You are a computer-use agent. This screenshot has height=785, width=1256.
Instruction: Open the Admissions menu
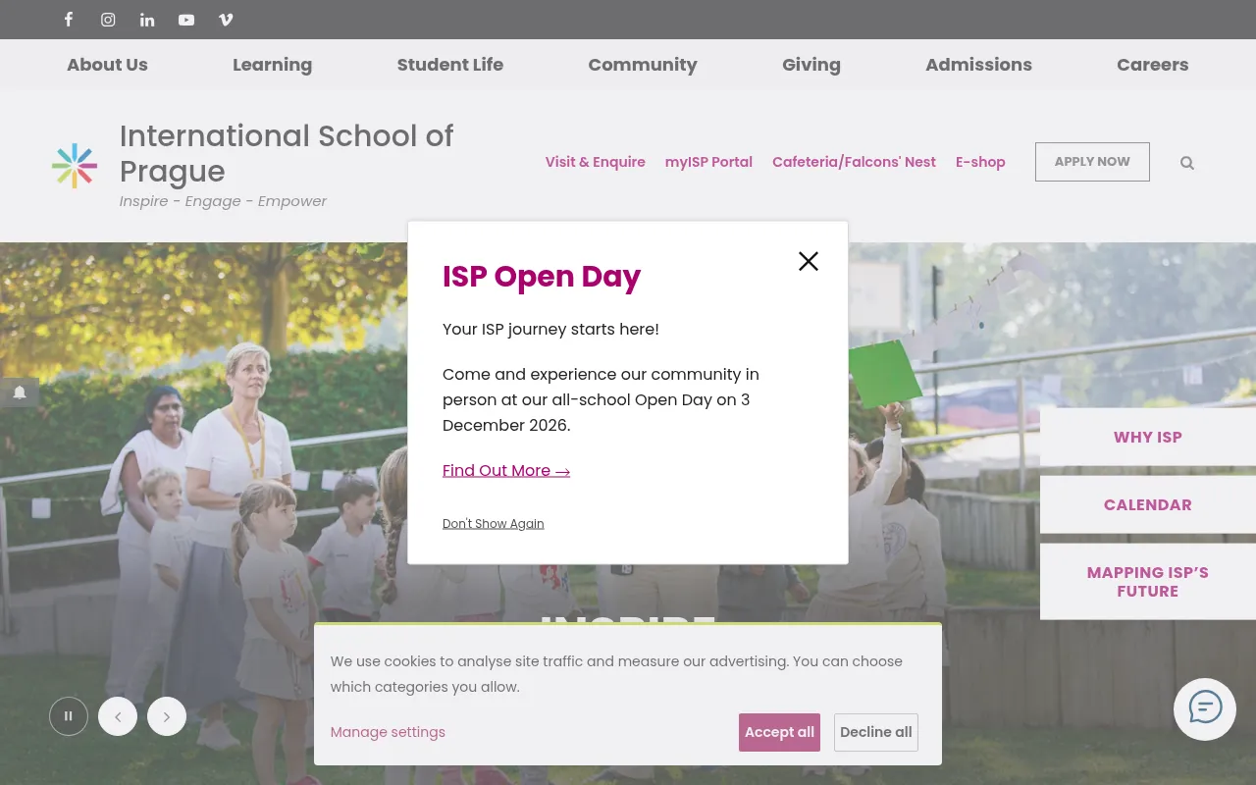coord(978,65)
